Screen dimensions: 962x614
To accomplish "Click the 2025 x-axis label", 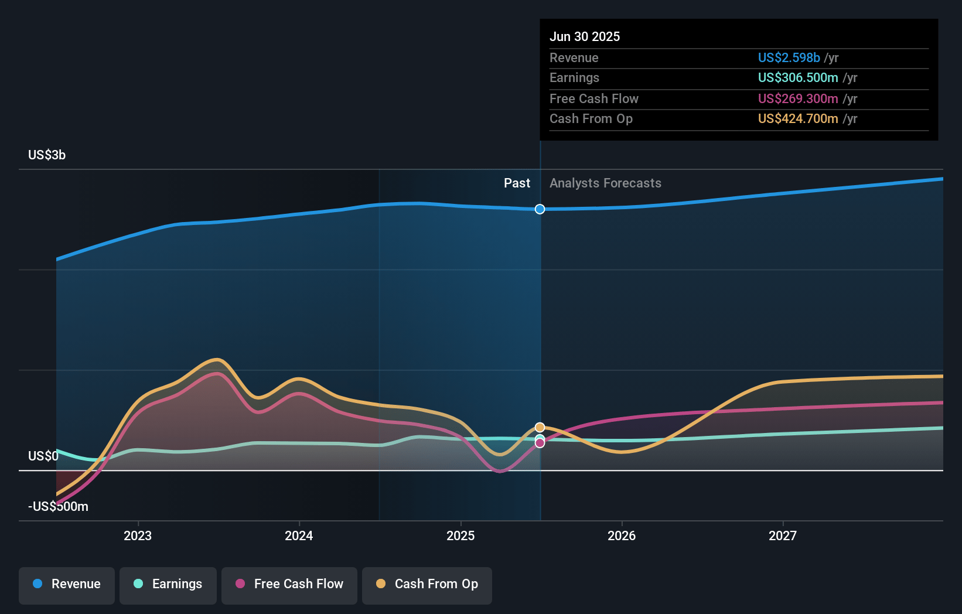I will coord(460,535).
